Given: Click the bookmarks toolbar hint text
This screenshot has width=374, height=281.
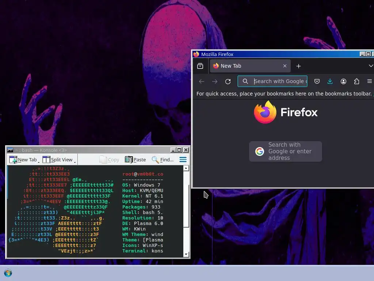Looking at the screenshot, I should point(284,94).
